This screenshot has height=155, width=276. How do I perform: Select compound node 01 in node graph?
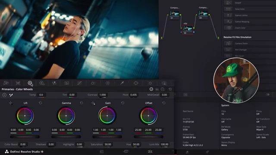click(174, 15)
